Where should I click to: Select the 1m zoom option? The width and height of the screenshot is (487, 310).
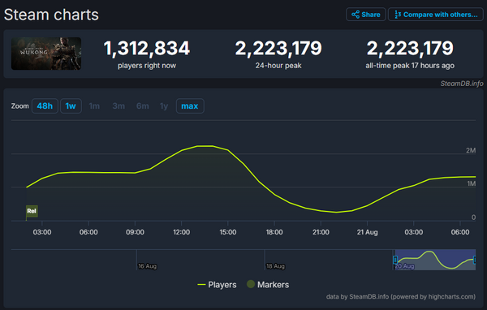(x=94, y=106)
